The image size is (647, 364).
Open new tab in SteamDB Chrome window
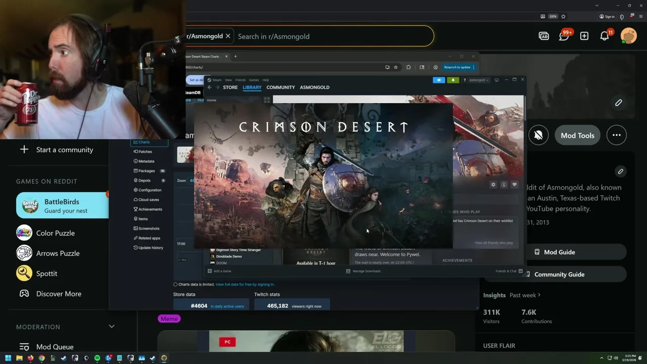click(235, 57)
